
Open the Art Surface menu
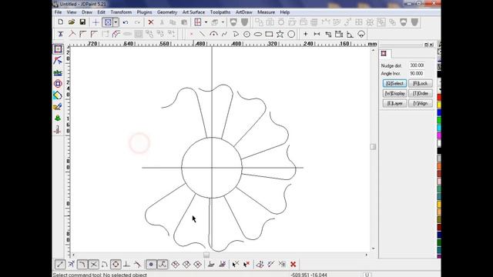click(x=193, y=12)
